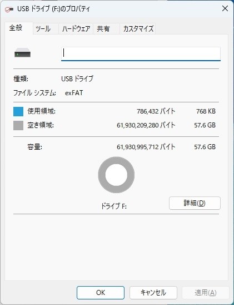This screenshot has width=234, height=305.
Task: Click the 詳細(D) button
Action: pos(195,203)
